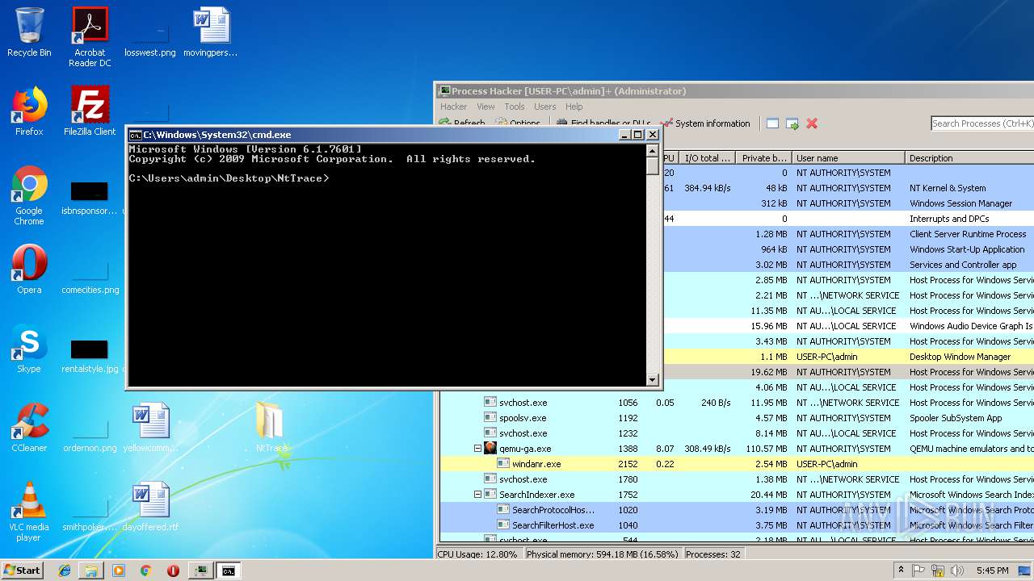1034x581 pixels.
Task: Sort by the I/O total column header
Action: click(x=707, y=158)
